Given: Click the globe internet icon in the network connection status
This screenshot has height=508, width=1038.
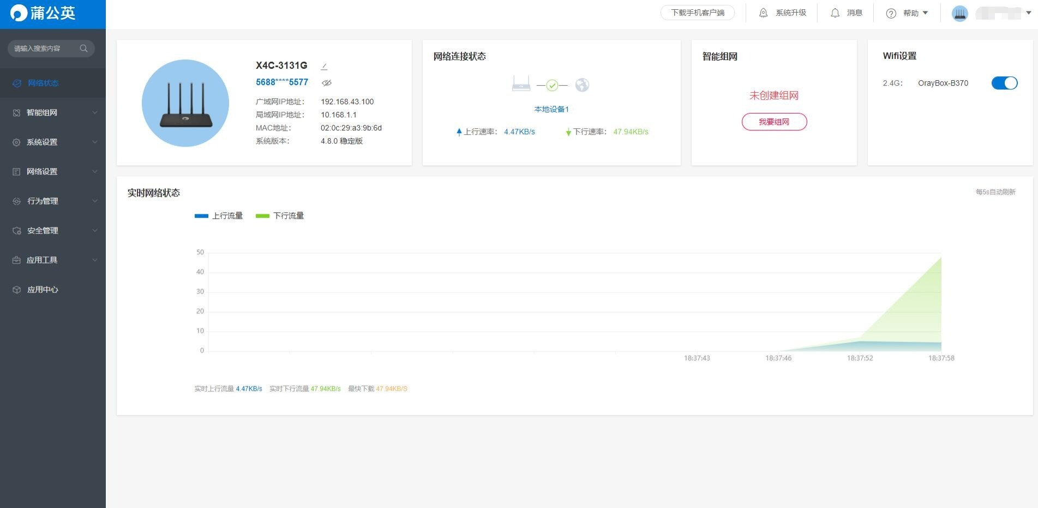Looking at the screenshot, I should pos(582,85).
